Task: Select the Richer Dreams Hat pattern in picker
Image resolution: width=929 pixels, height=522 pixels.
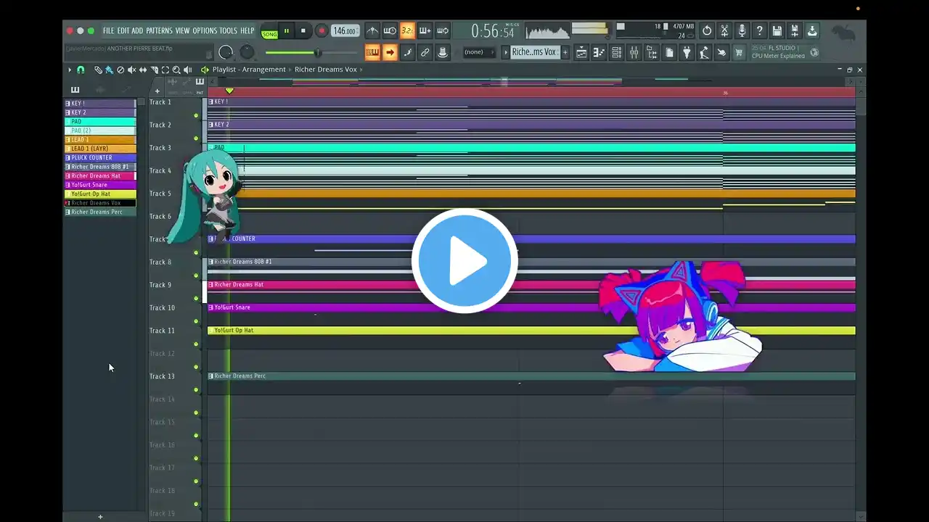Action: coord(100,175)
